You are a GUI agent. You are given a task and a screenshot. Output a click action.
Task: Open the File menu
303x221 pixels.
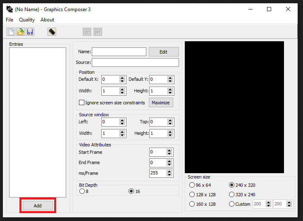10,20
